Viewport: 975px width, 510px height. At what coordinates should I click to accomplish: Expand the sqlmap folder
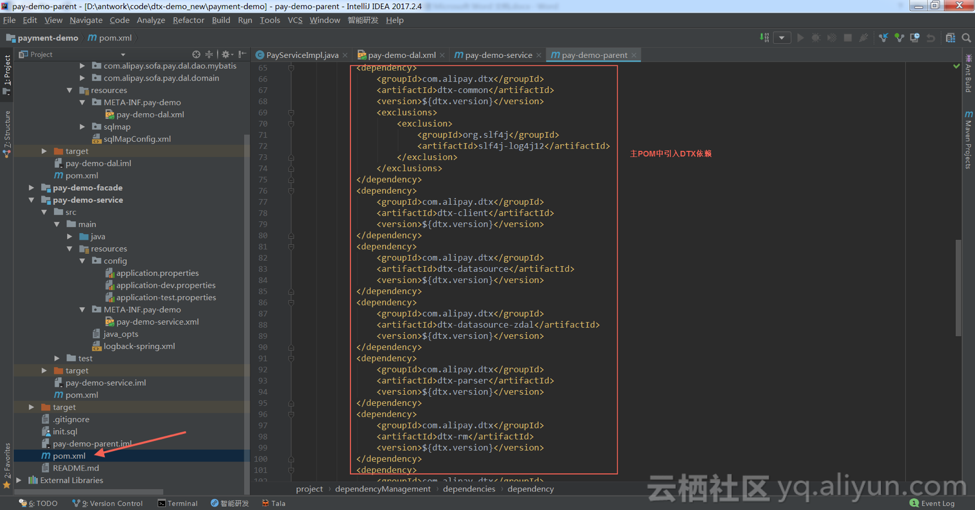(82, 127)
